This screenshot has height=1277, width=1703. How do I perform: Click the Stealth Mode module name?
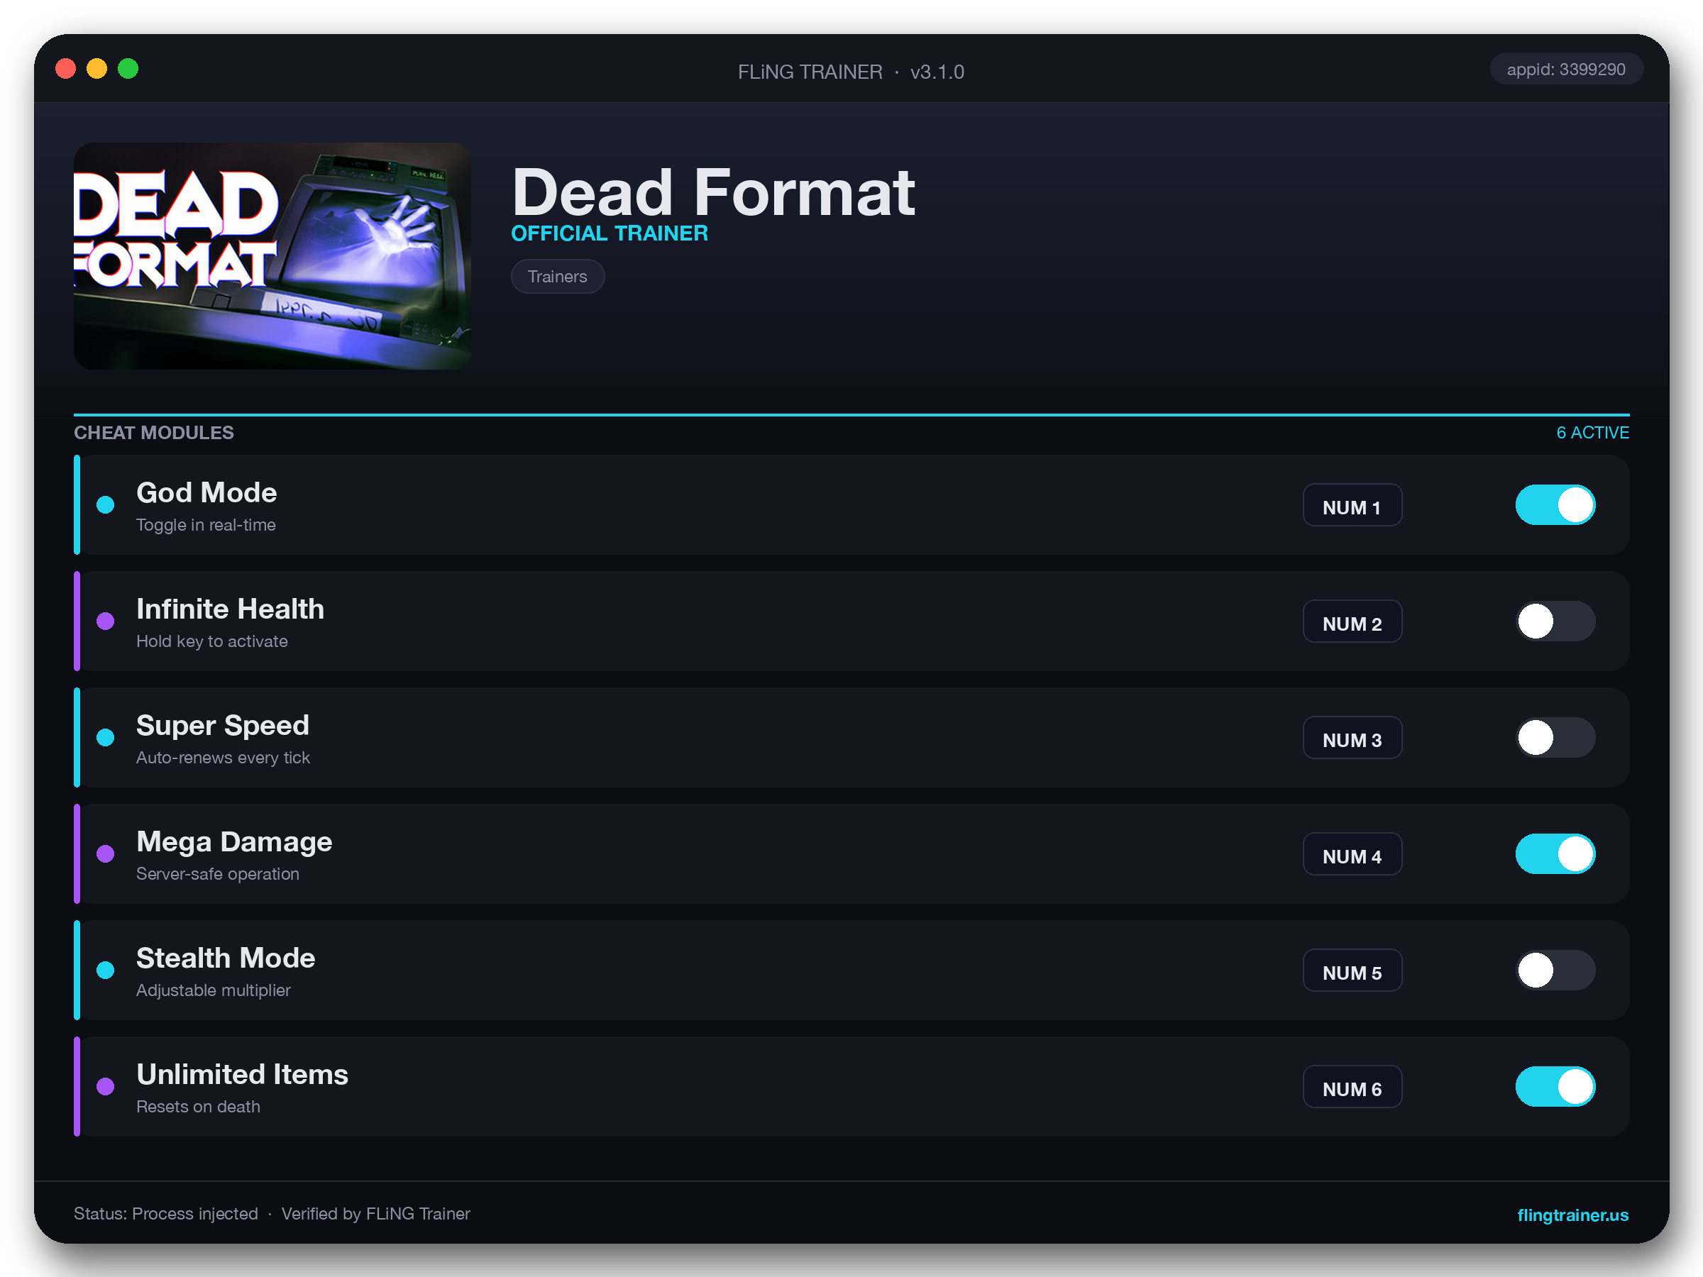pyautogui.click(x=226, y=958)
